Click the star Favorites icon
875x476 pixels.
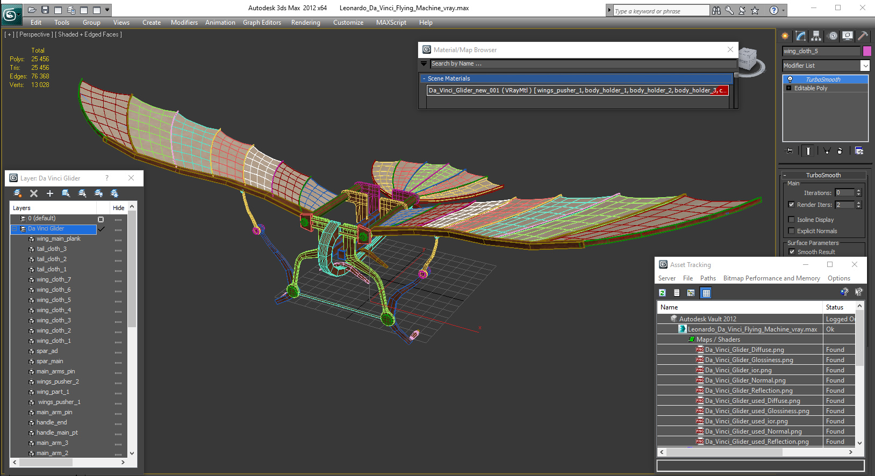(x=755, y=10)
